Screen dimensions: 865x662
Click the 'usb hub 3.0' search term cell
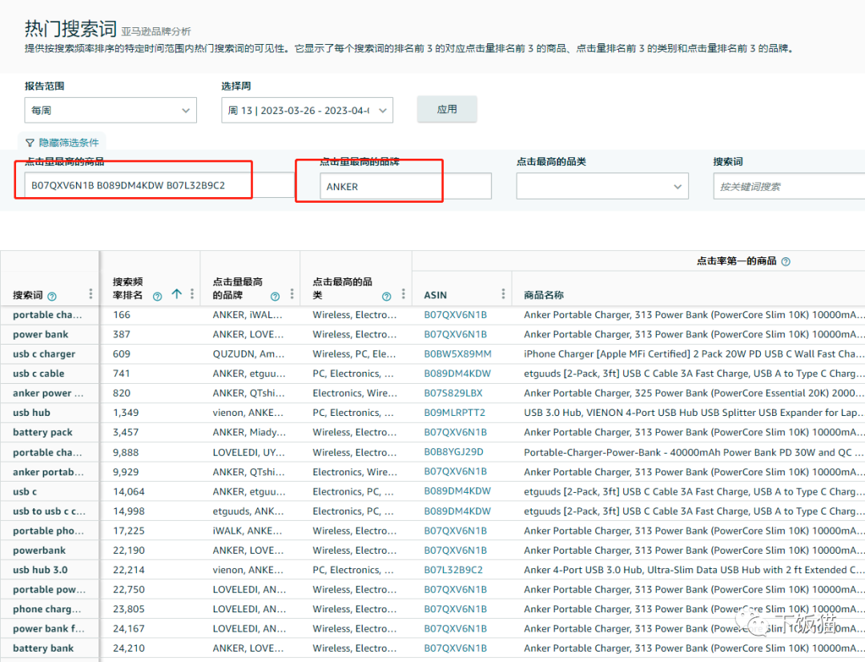coord(40,570)
